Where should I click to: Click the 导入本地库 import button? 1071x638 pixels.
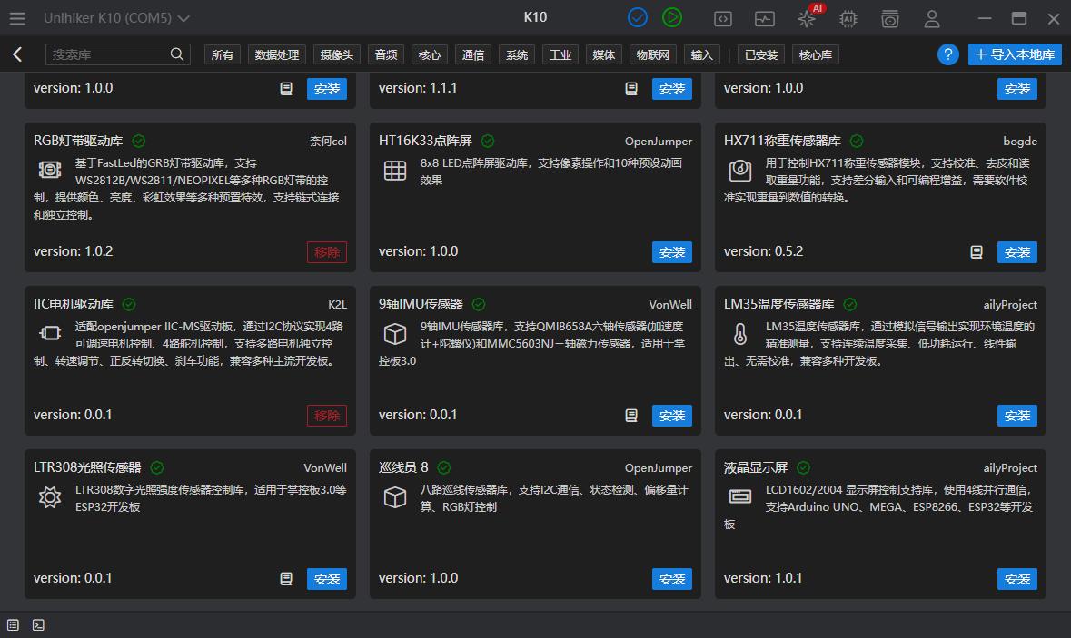[x=1015, y=54]
